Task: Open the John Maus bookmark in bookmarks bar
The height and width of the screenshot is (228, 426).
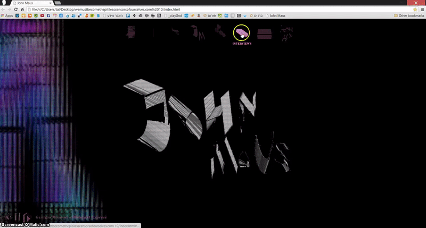Action: click(x=275, y=16)
